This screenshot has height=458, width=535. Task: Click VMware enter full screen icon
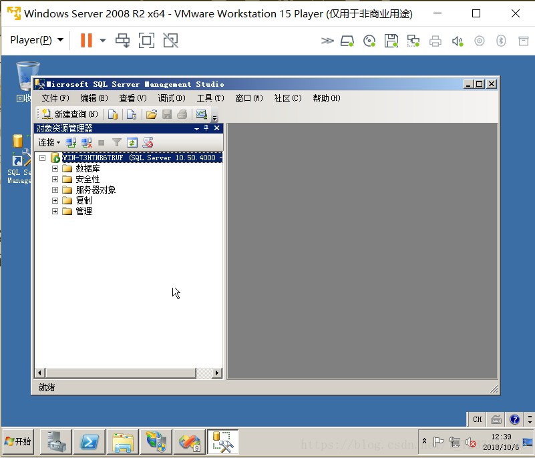[x=146, y=40]
